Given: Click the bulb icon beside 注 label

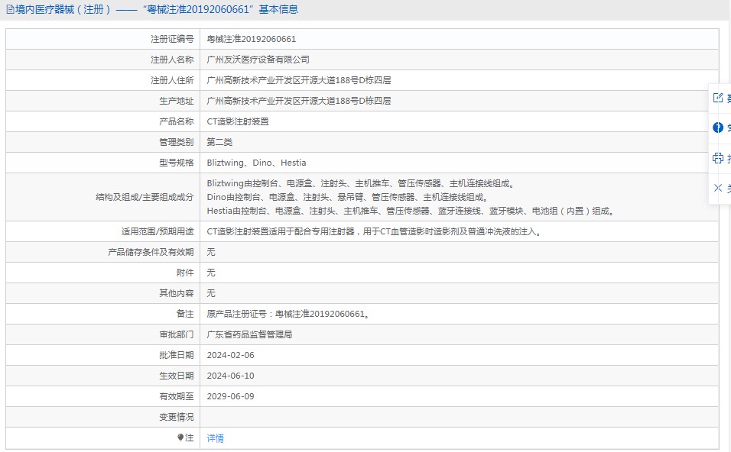Looking at the screenshot, I should 180,437.
